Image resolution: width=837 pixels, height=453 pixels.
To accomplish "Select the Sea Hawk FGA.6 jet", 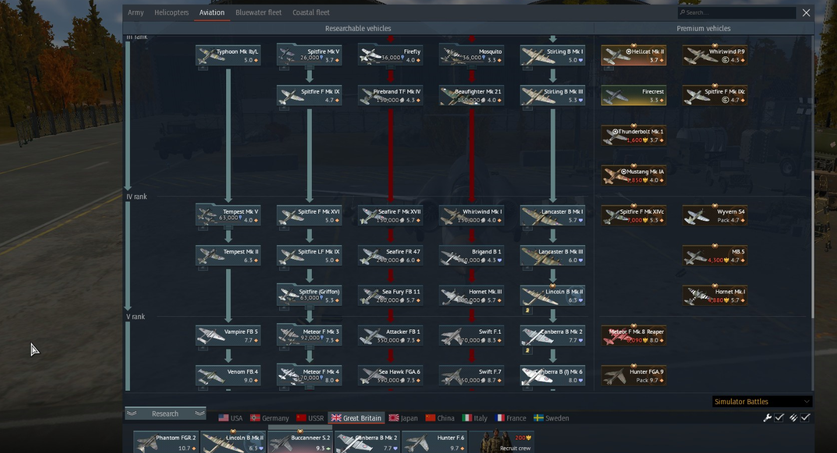I will tap(390, 376).
